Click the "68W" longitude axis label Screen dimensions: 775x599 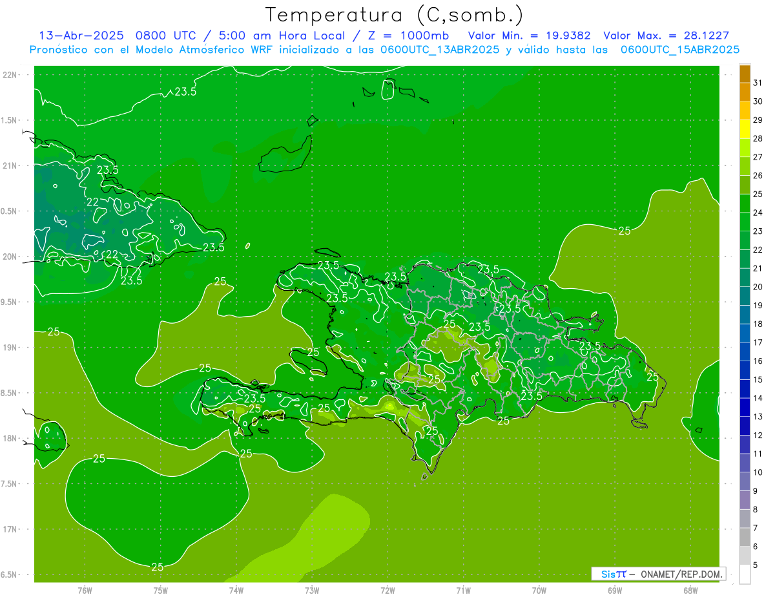point(690,591)
